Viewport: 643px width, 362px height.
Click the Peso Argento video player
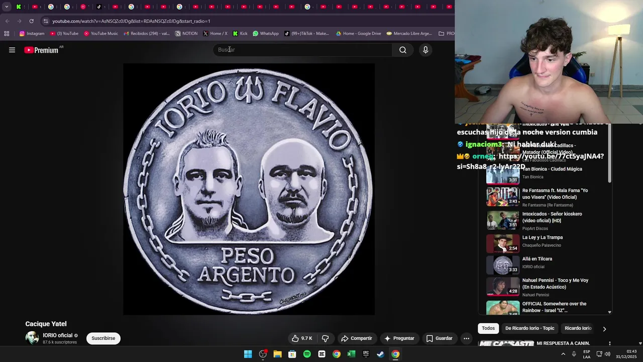tap(249, 189)
